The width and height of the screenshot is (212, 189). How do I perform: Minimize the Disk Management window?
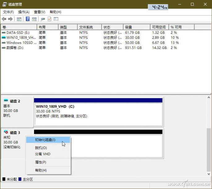point(180,4)
